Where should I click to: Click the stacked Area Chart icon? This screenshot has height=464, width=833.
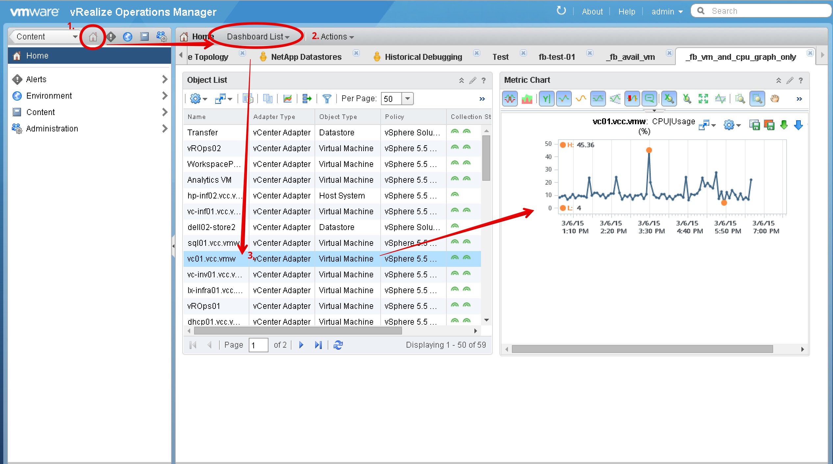click(x=527, y=98)
